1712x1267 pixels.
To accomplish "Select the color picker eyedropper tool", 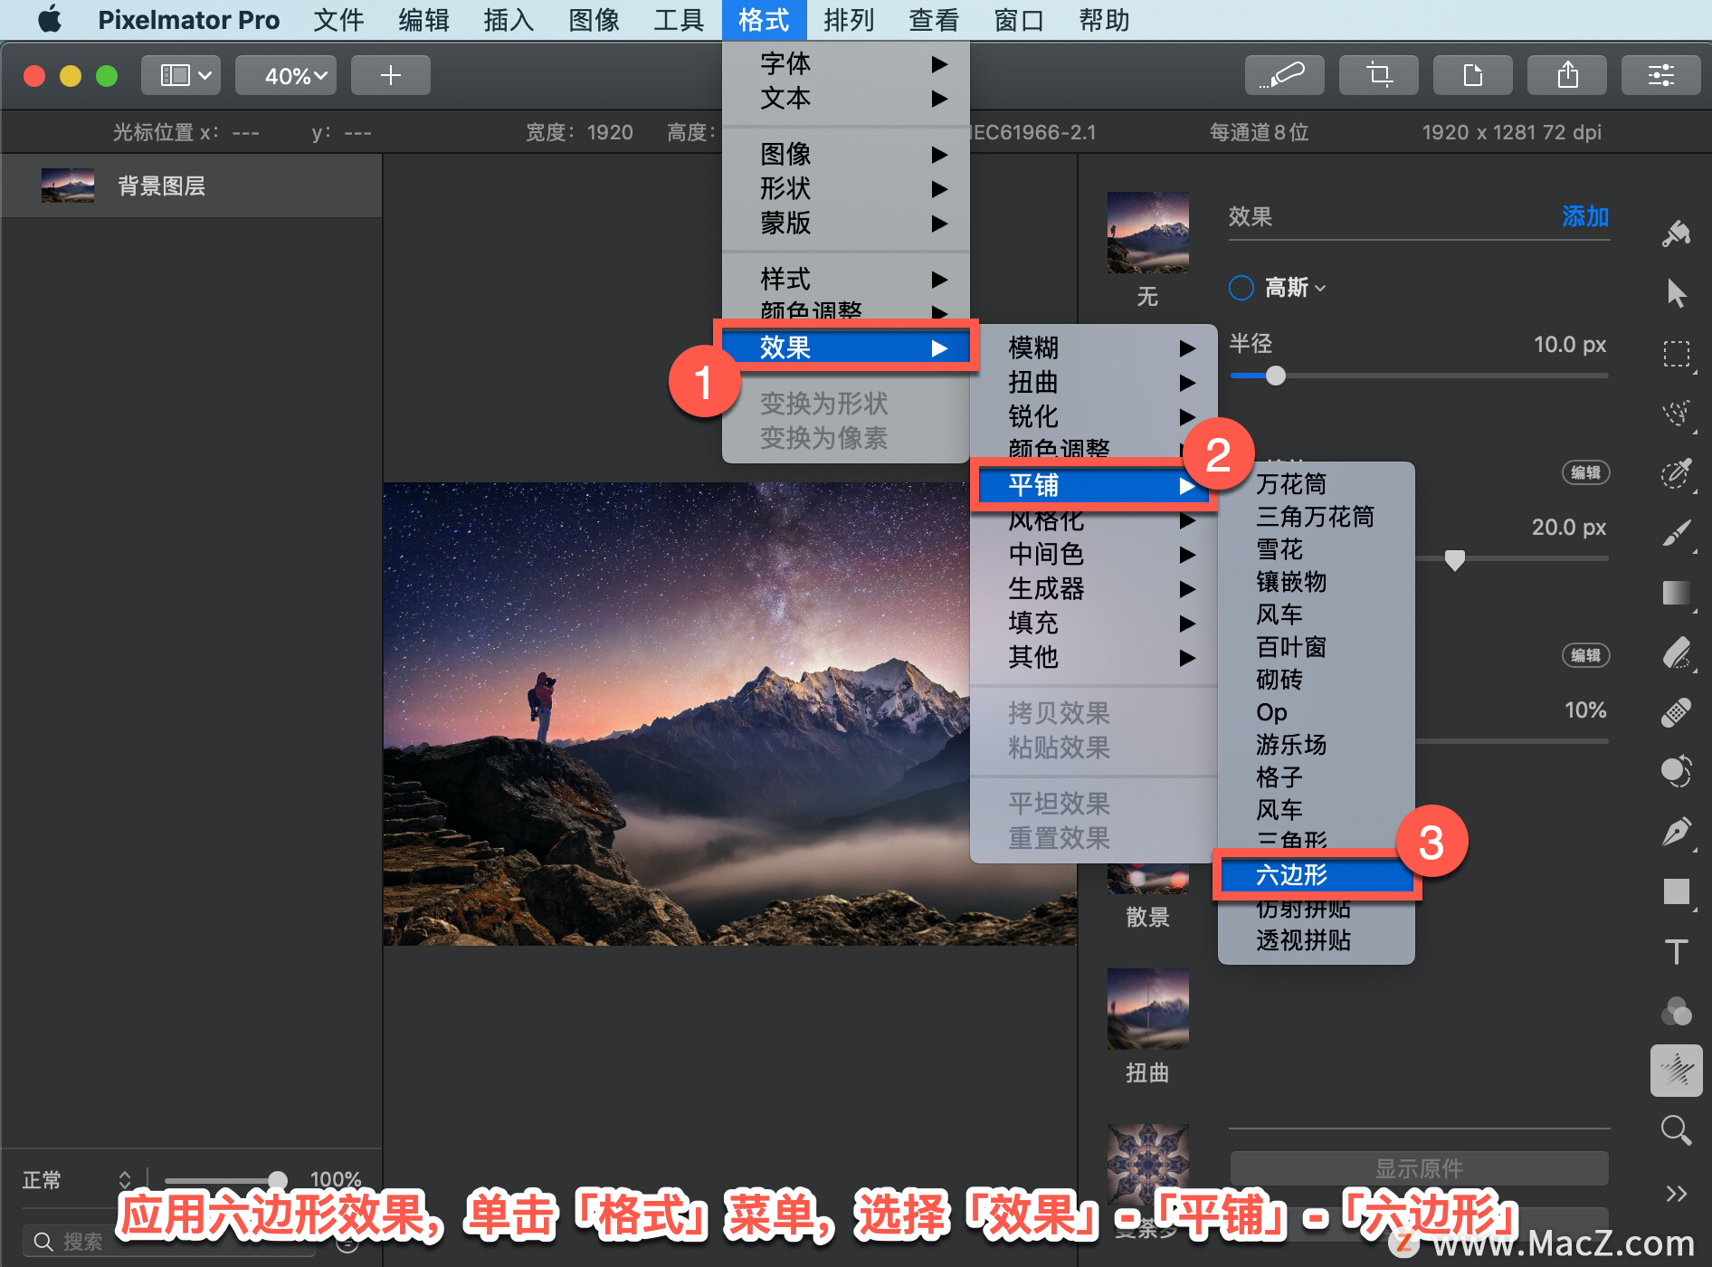I will pos(1677,473).
